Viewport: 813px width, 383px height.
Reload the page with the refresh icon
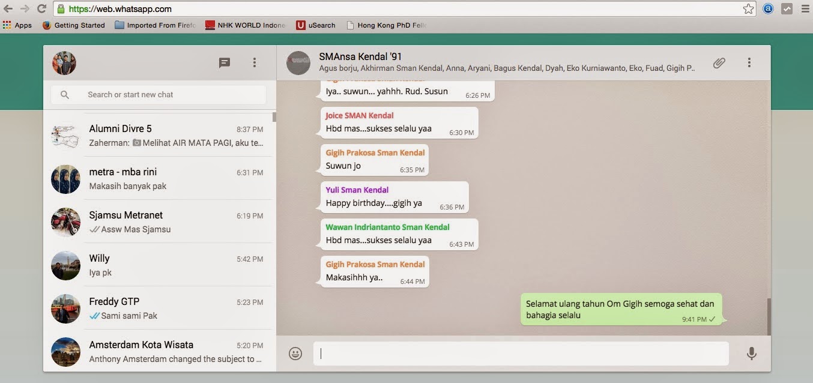click(x=41, y=9)
